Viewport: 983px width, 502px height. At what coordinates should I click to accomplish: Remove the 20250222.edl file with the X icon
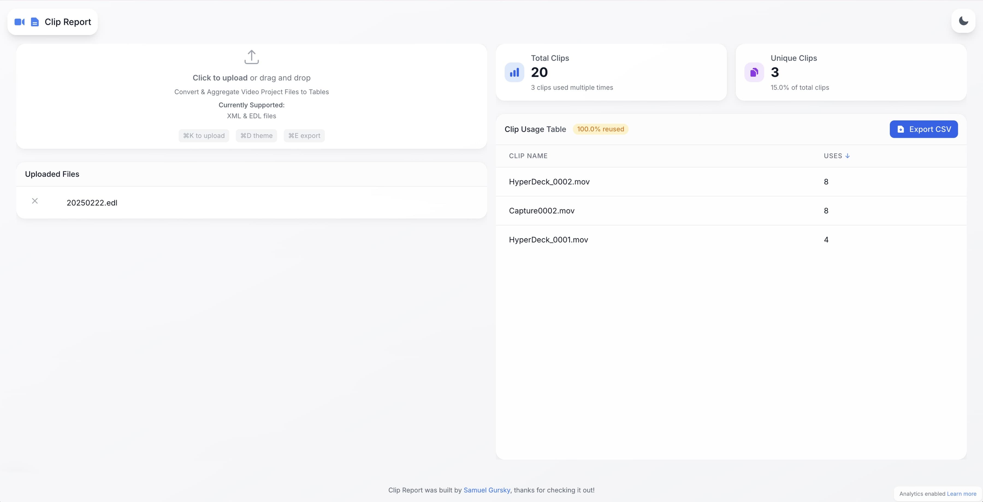pos(35,201)
